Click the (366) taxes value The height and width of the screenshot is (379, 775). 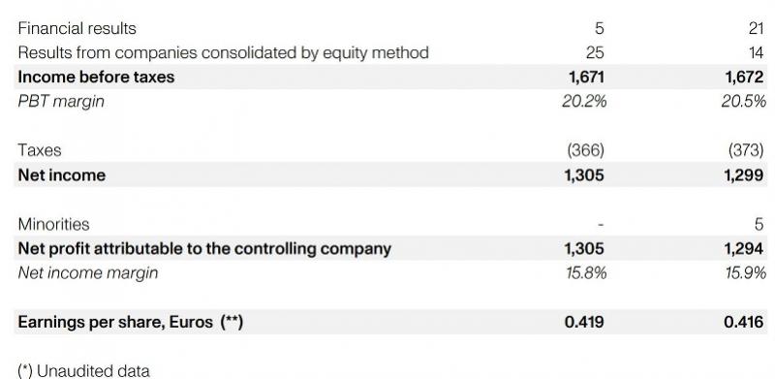(x=586, y=150)
